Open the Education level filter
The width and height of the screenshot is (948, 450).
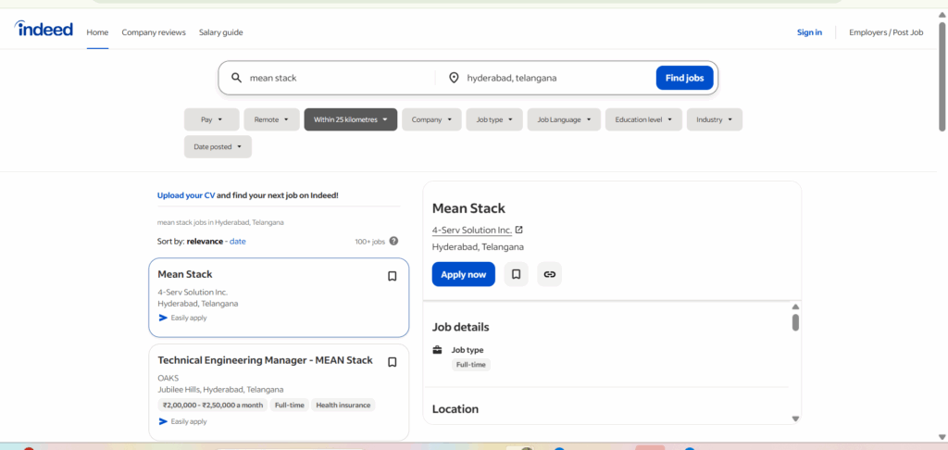643,119
